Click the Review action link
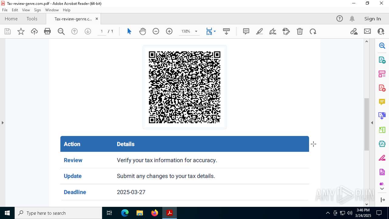The width and height of the screenshot is (389, 219). [73, 160]
